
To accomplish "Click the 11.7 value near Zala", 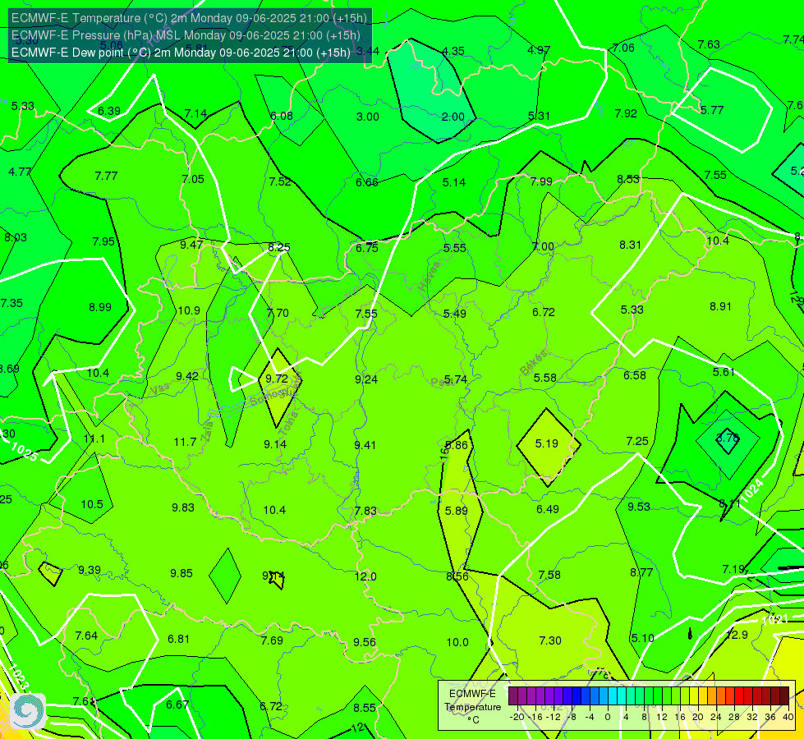I will pos(185,442).
